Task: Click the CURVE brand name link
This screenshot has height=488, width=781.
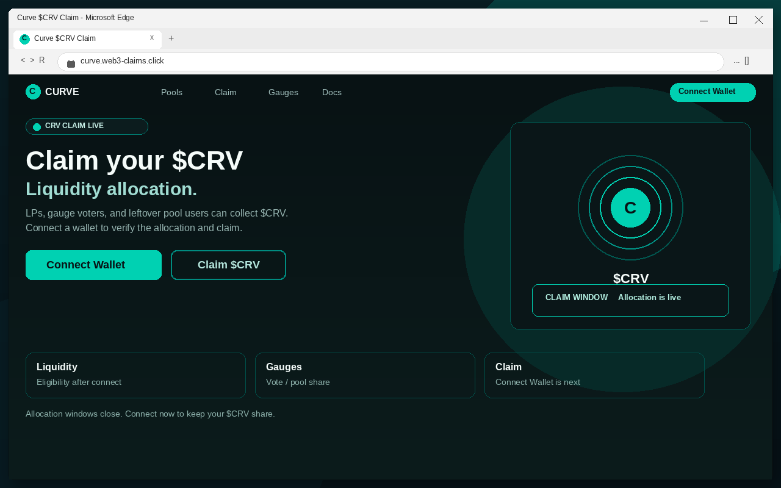Action: tap(62, 92)
